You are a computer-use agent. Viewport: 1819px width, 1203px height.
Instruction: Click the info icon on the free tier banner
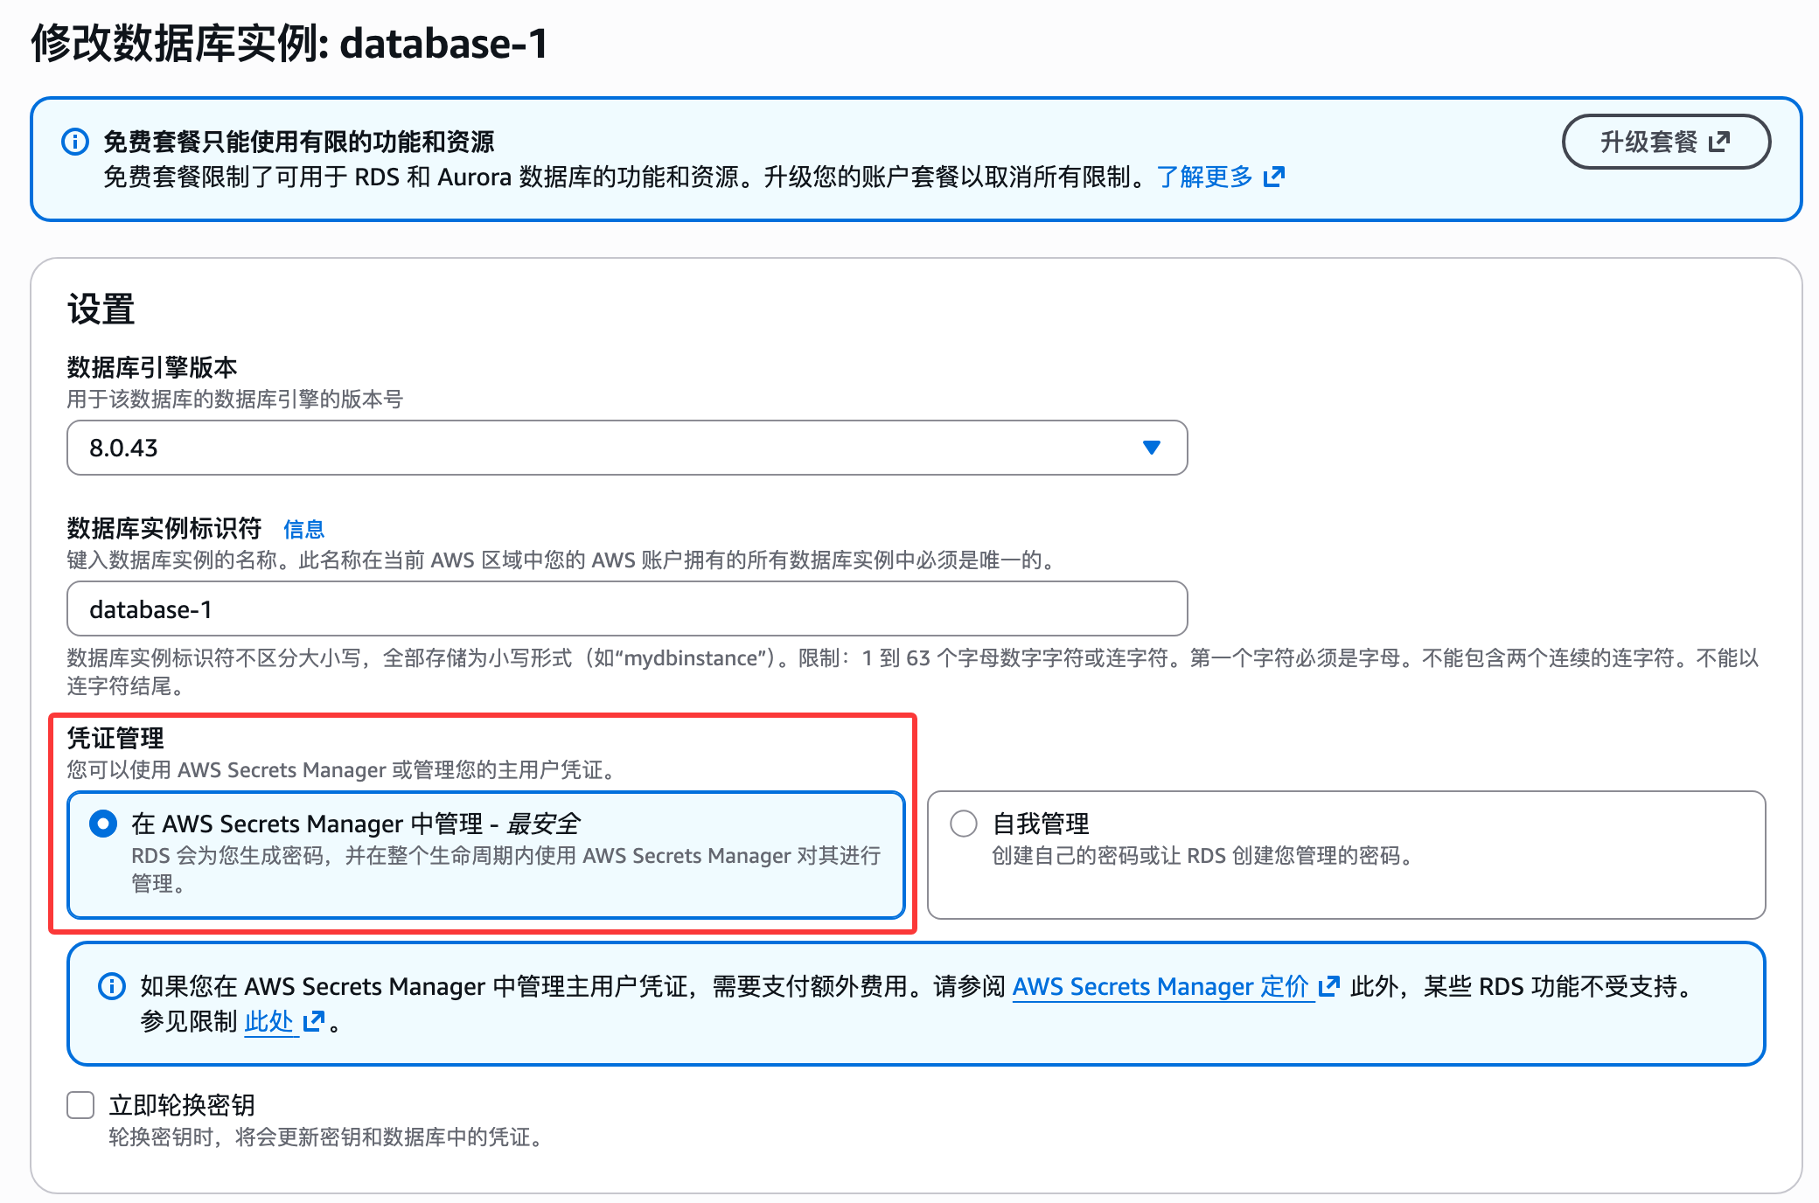coord(74,143)
